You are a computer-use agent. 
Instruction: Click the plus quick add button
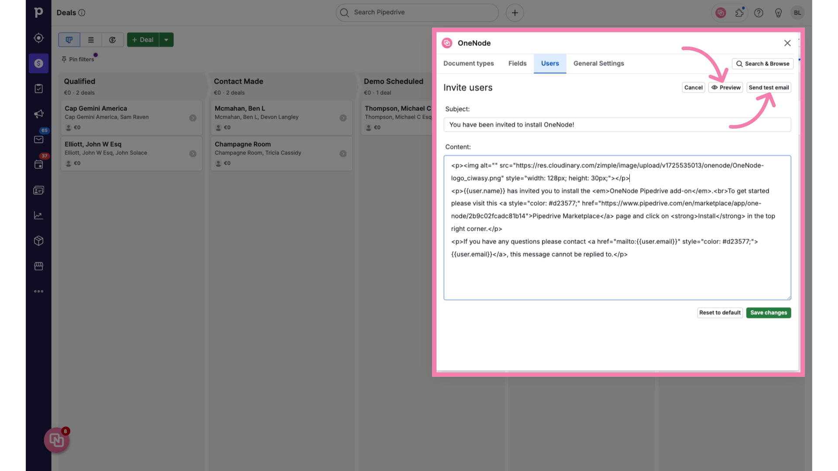(515, 13)
